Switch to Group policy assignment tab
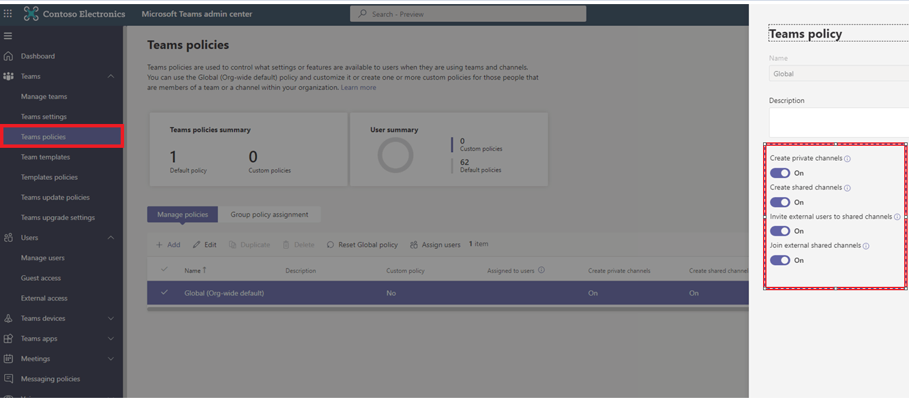The height and width of the screenshot is (419, 909). 269,215
